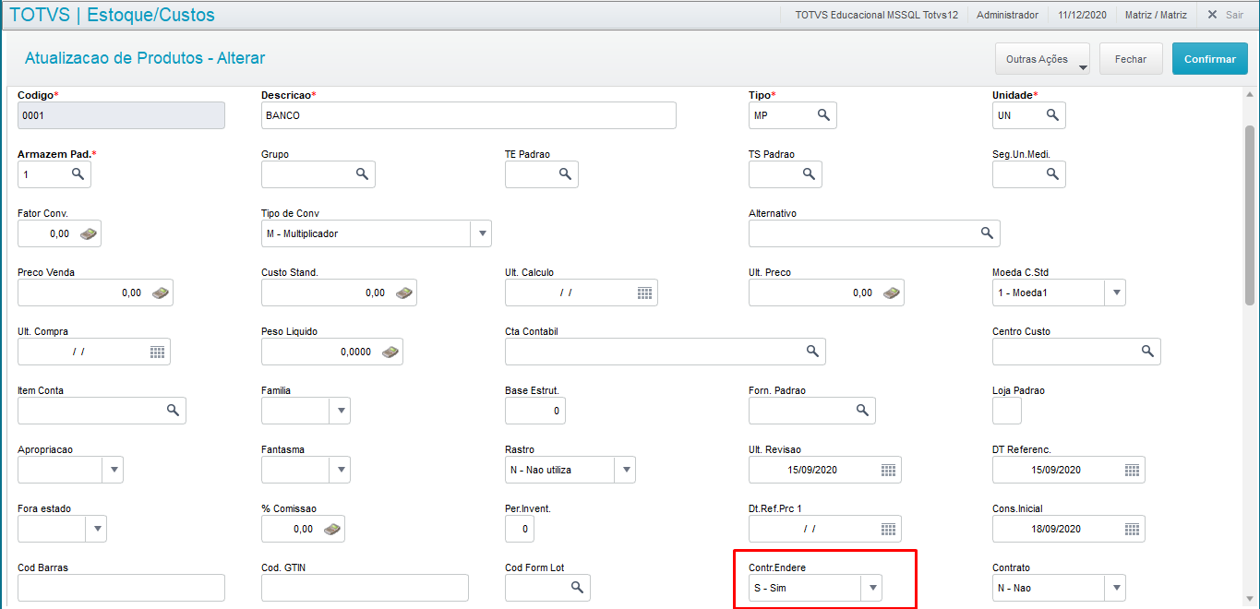1260x609 pixels.
Task: Click scrollbar down arrow
Action: [x=1250, y=601]
